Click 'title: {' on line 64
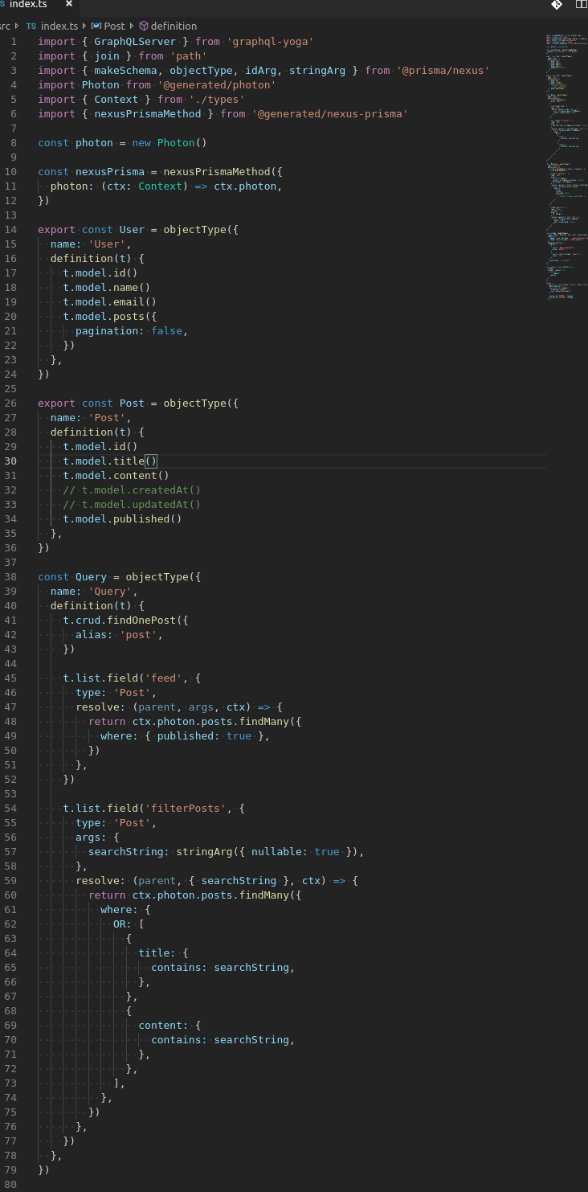This screenshot has height=1192, width=588. tap(164, 953)
